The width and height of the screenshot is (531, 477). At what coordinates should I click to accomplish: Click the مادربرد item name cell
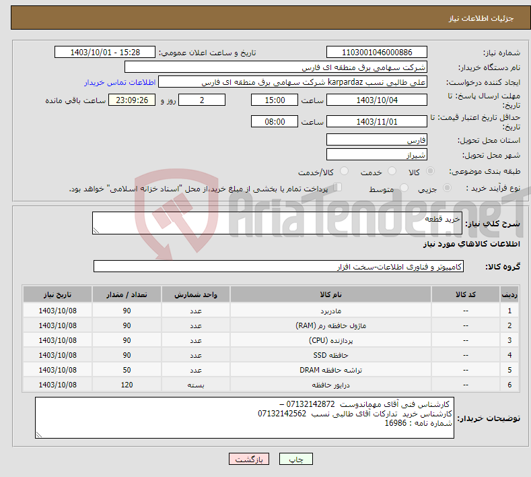330,311
